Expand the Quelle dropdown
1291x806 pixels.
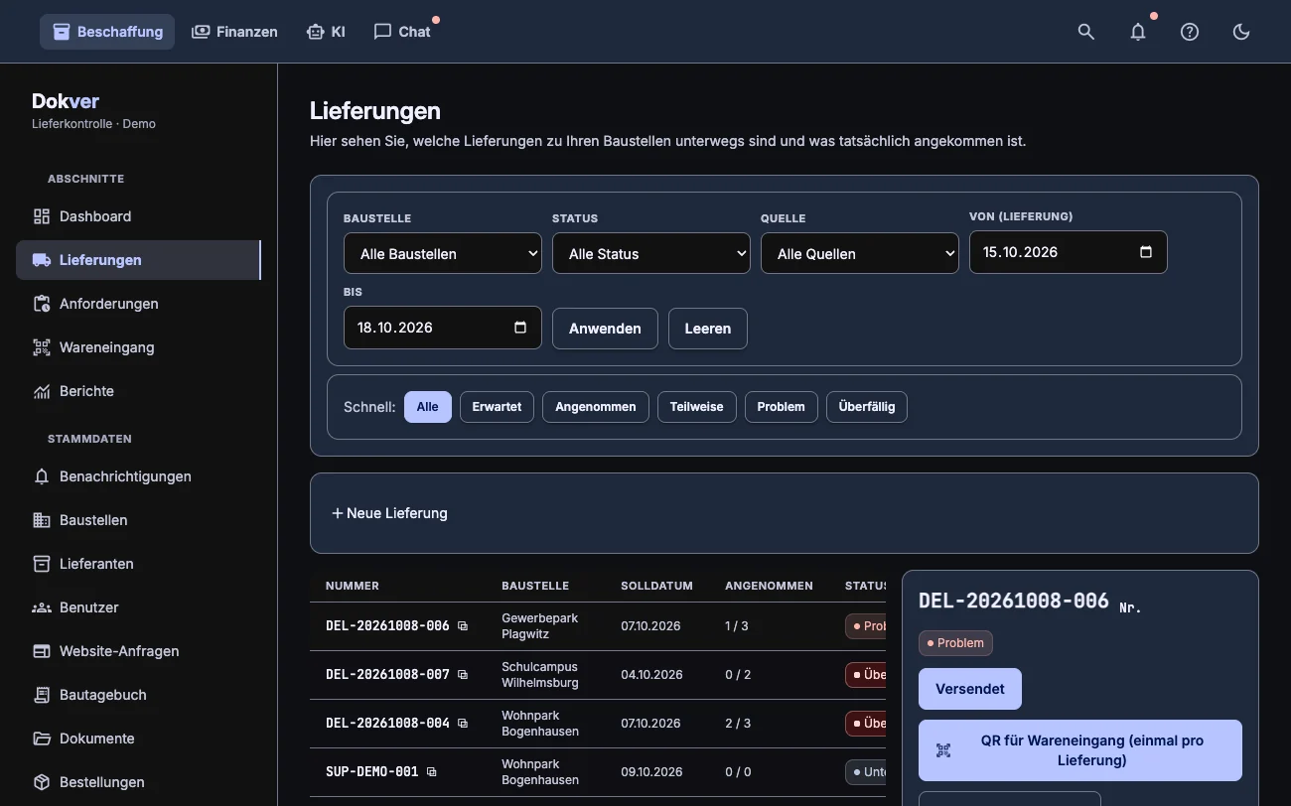(x=860, y=253)
